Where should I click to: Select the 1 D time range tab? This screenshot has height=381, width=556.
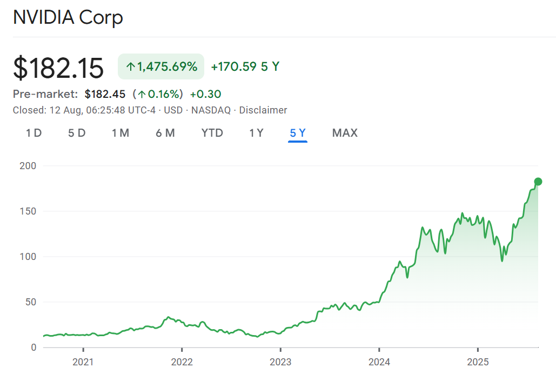coord(34,133)
